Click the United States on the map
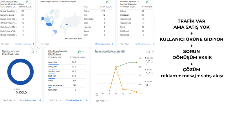 [x=49, y=24]
